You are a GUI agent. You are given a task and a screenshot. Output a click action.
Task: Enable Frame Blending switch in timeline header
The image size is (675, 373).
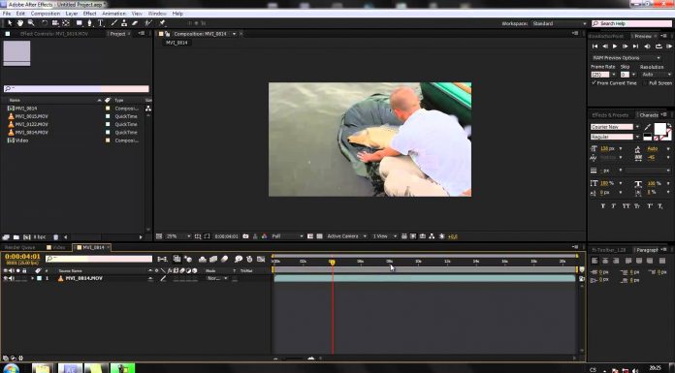(x=213, y=259)
